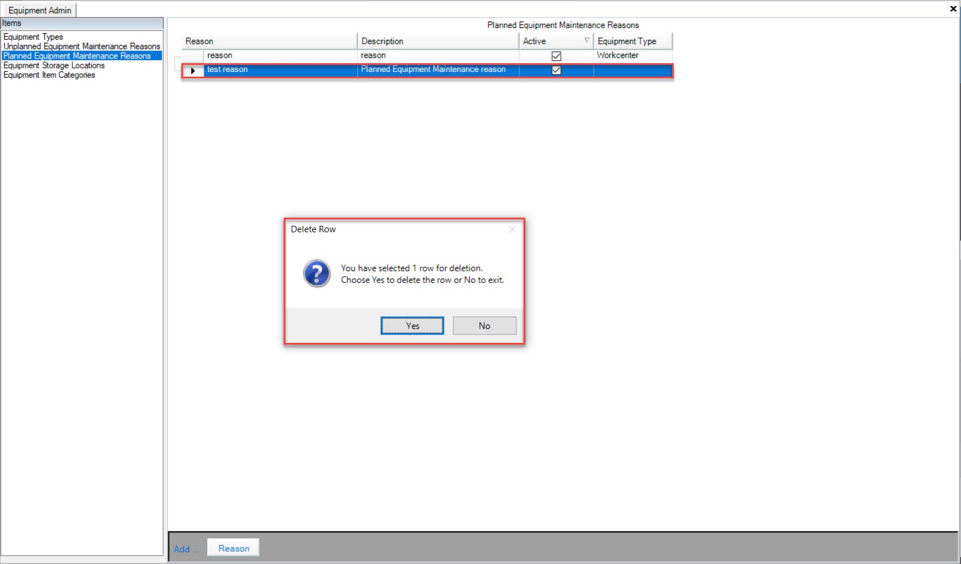Click 'Planned Equipment Maintenance reason' description cell
This screenshot has width=961, height=564.
[438, 70]
